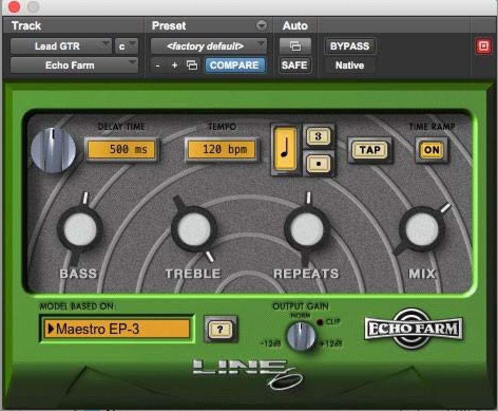The image size is (498, 411).
Task: Click the large Delay Time knob
Action: pyautogui.click(x=53, y=150)
